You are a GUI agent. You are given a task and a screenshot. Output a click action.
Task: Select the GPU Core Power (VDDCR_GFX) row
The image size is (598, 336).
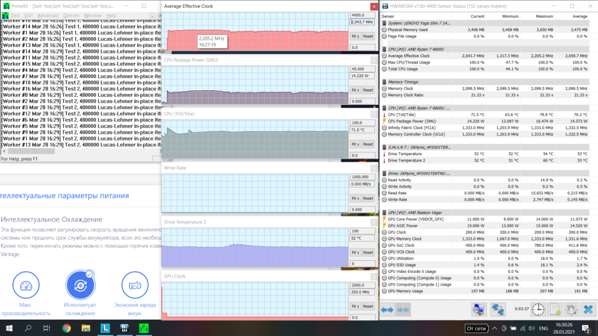click(485, 219)
